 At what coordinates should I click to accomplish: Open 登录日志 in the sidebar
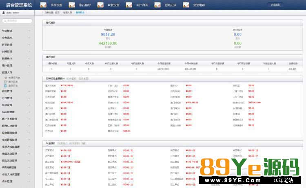click(13, 85)
